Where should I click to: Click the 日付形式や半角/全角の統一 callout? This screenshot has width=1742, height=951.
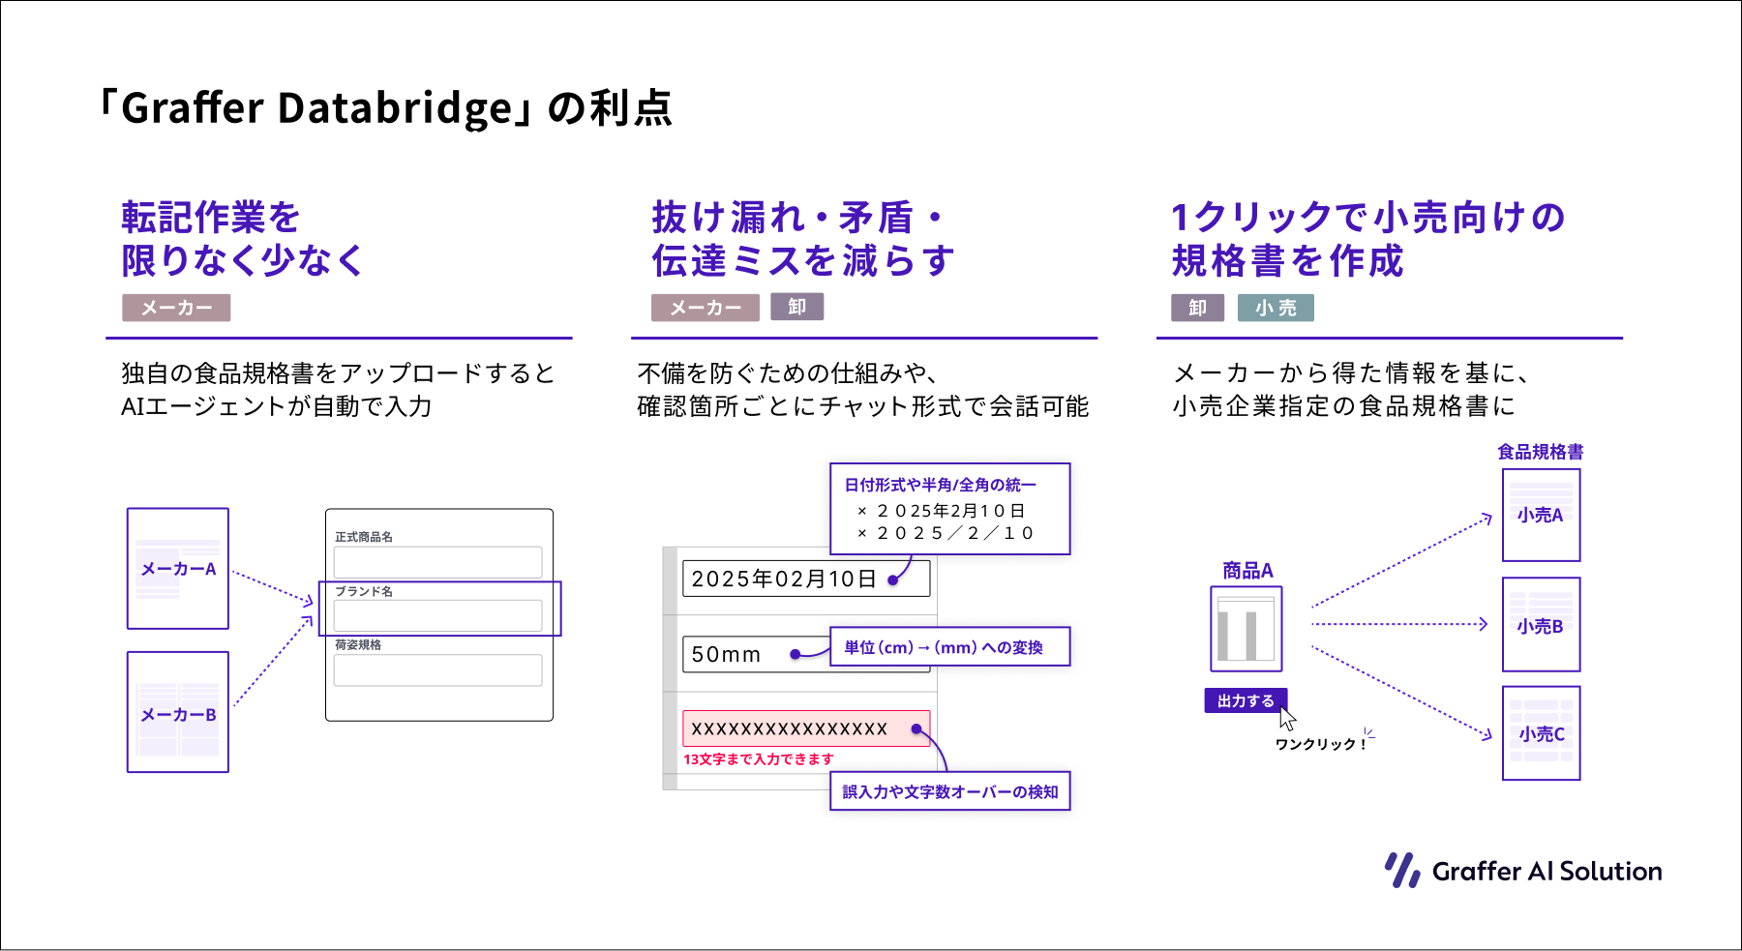(x=949, y=508)
